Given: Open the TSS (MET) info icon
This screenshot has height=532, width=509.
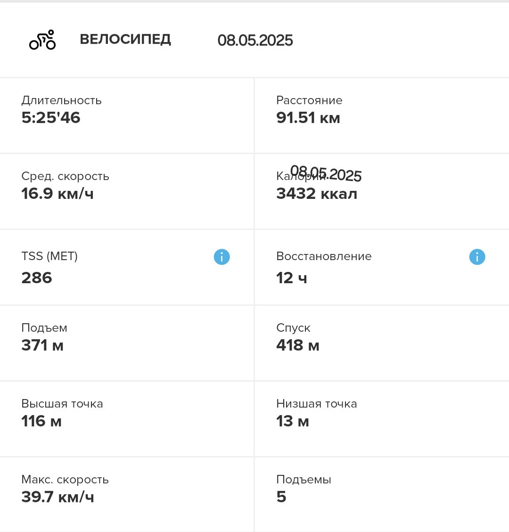Looking at the screenshot, I should pos(222,257).
